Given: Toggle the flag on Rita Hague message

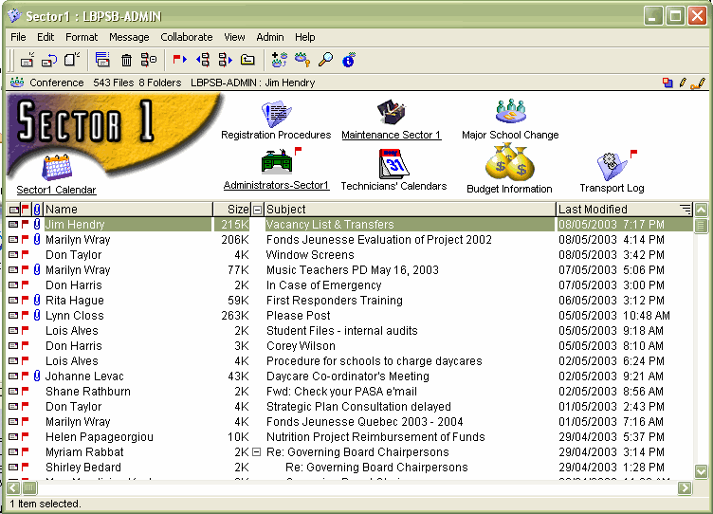Looking at the screenshot, I should [26, 301].
